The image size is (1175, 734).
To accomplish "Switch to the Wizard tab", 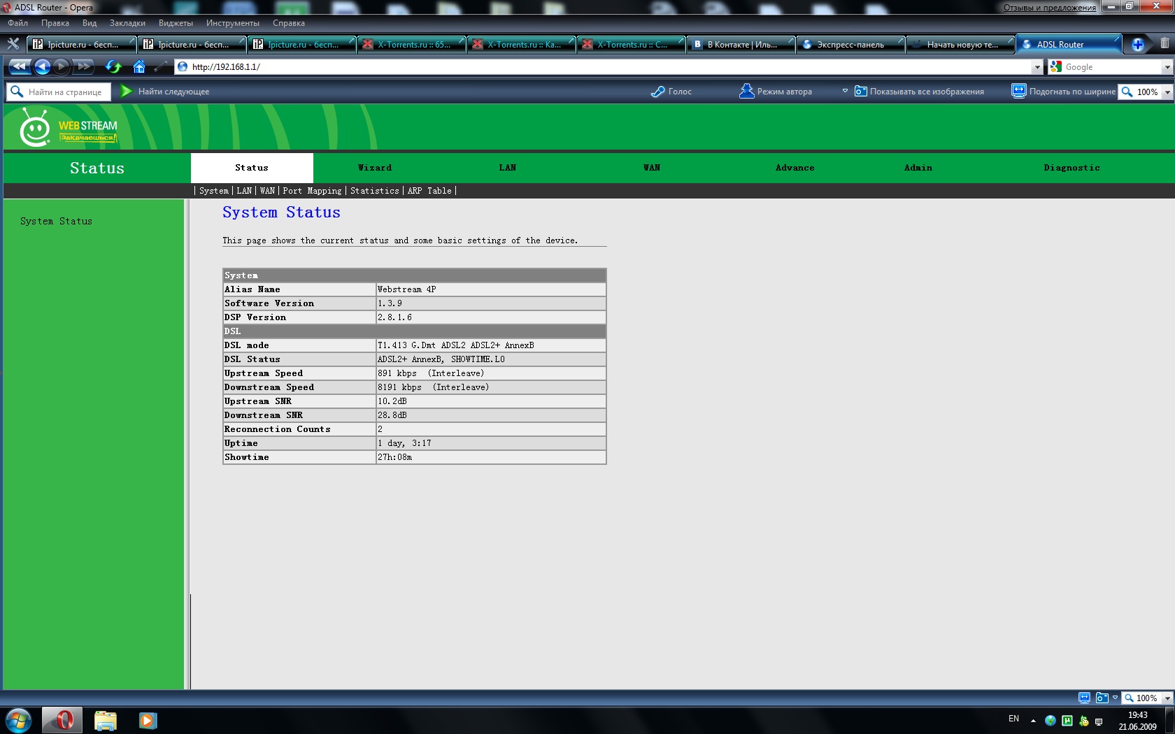I will (x=375, y=168).
